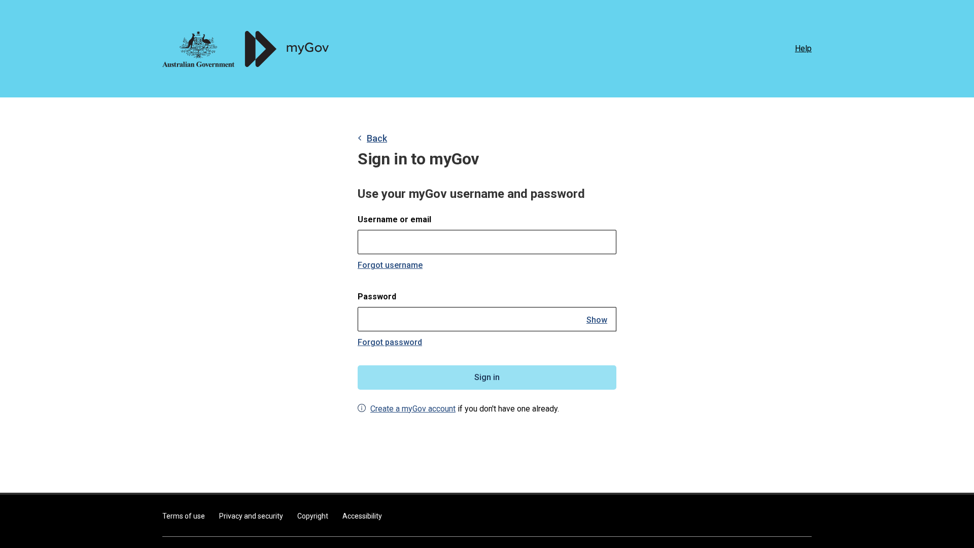Click the 'Sign in to myGov' heading

pyautogui.click(x=418, y=159)
